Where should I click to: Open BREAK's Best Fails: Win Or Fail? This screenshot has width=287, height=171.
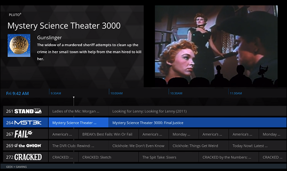(108, 134)
